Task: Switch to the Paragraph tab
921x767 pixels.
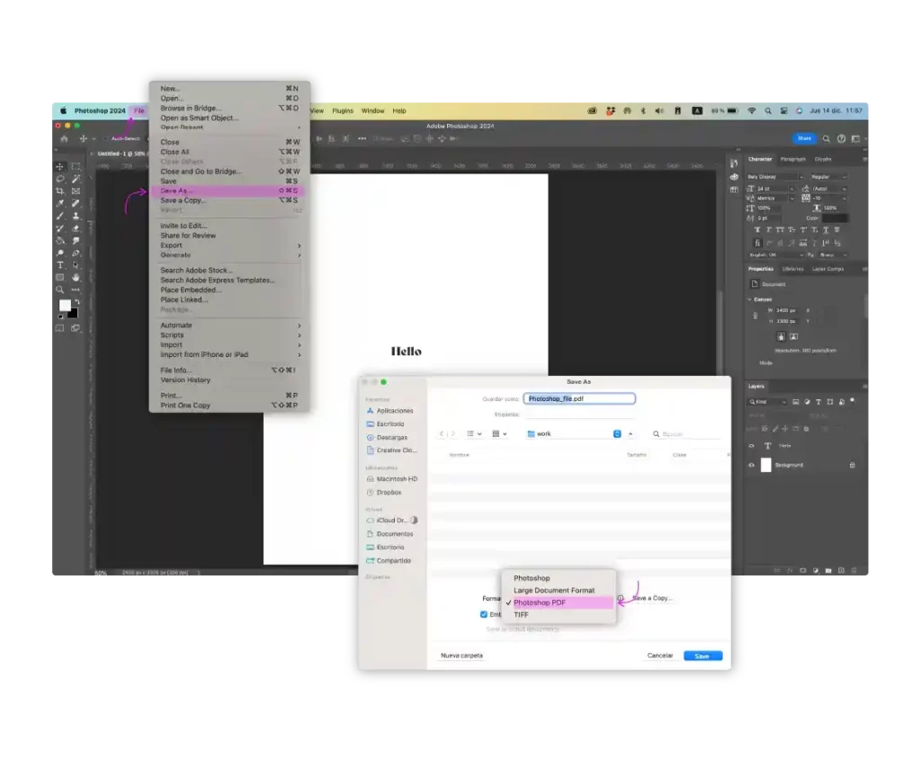Action: (x=792, y=159)
